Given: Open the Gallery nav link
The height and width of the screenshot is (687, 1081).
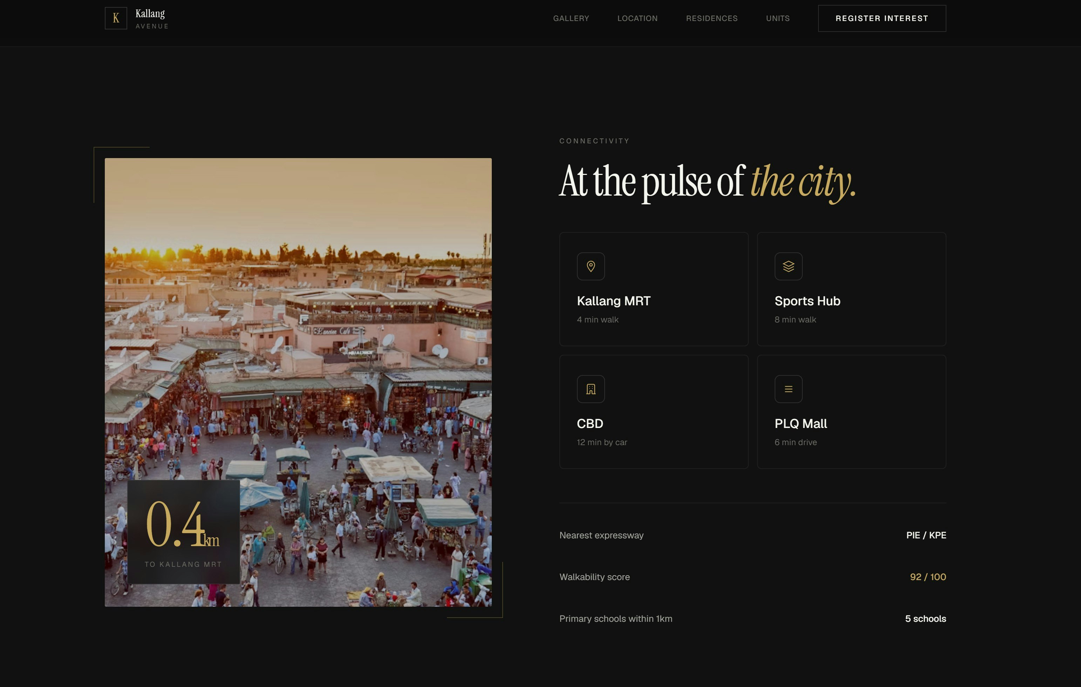Looking at the screenshot, I should [x=571, y=19].
